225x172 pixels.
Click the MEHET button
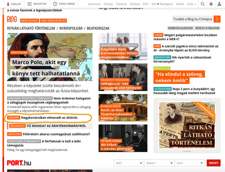pos(213,163)
